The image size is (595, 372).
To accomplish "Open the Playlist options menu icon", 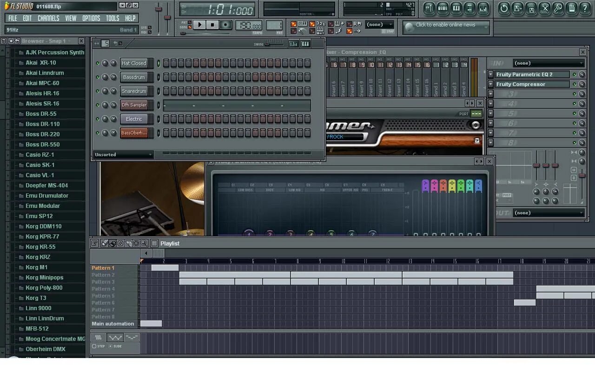I will coord(94,243).
